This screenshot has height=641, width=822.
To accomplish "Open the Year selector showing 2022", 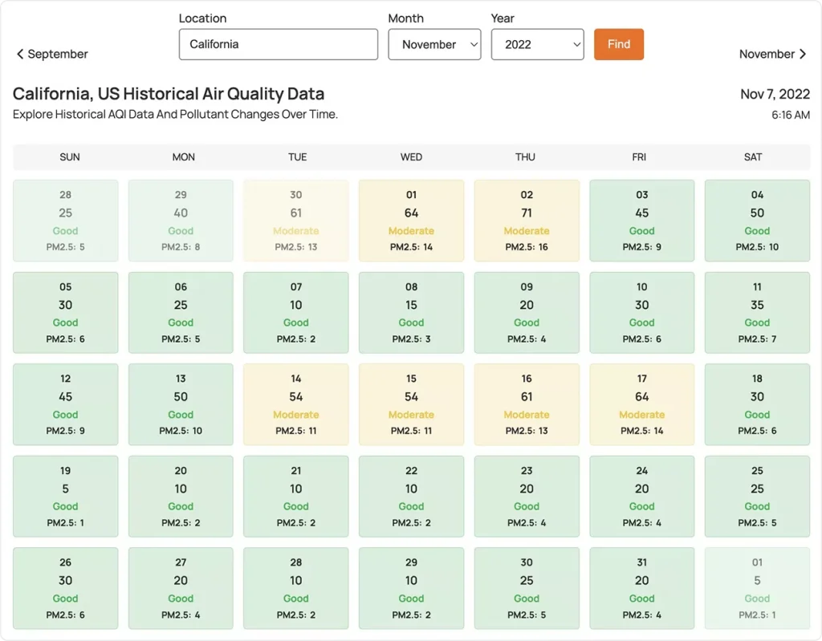I will pyautogui.click(x=537, y=44).
